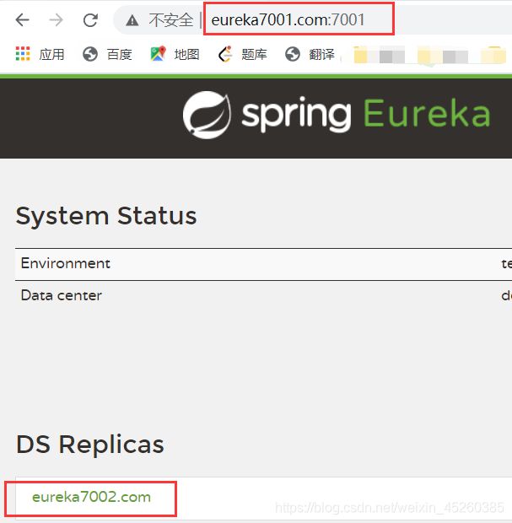Open the 题库 bookmark
The image size is (512, 523).
[254, 54]
